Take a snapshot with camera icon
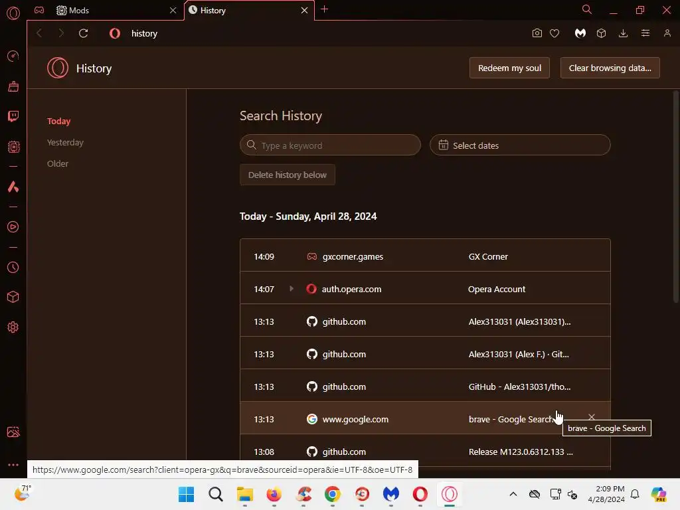The width and height of the screenshot is (680, 510). [x=537, y=33]
